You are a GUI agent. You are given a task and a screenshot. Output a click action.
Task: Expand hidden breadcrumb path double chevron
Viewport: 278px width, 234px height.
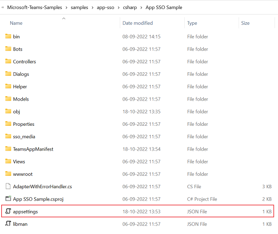3,7
